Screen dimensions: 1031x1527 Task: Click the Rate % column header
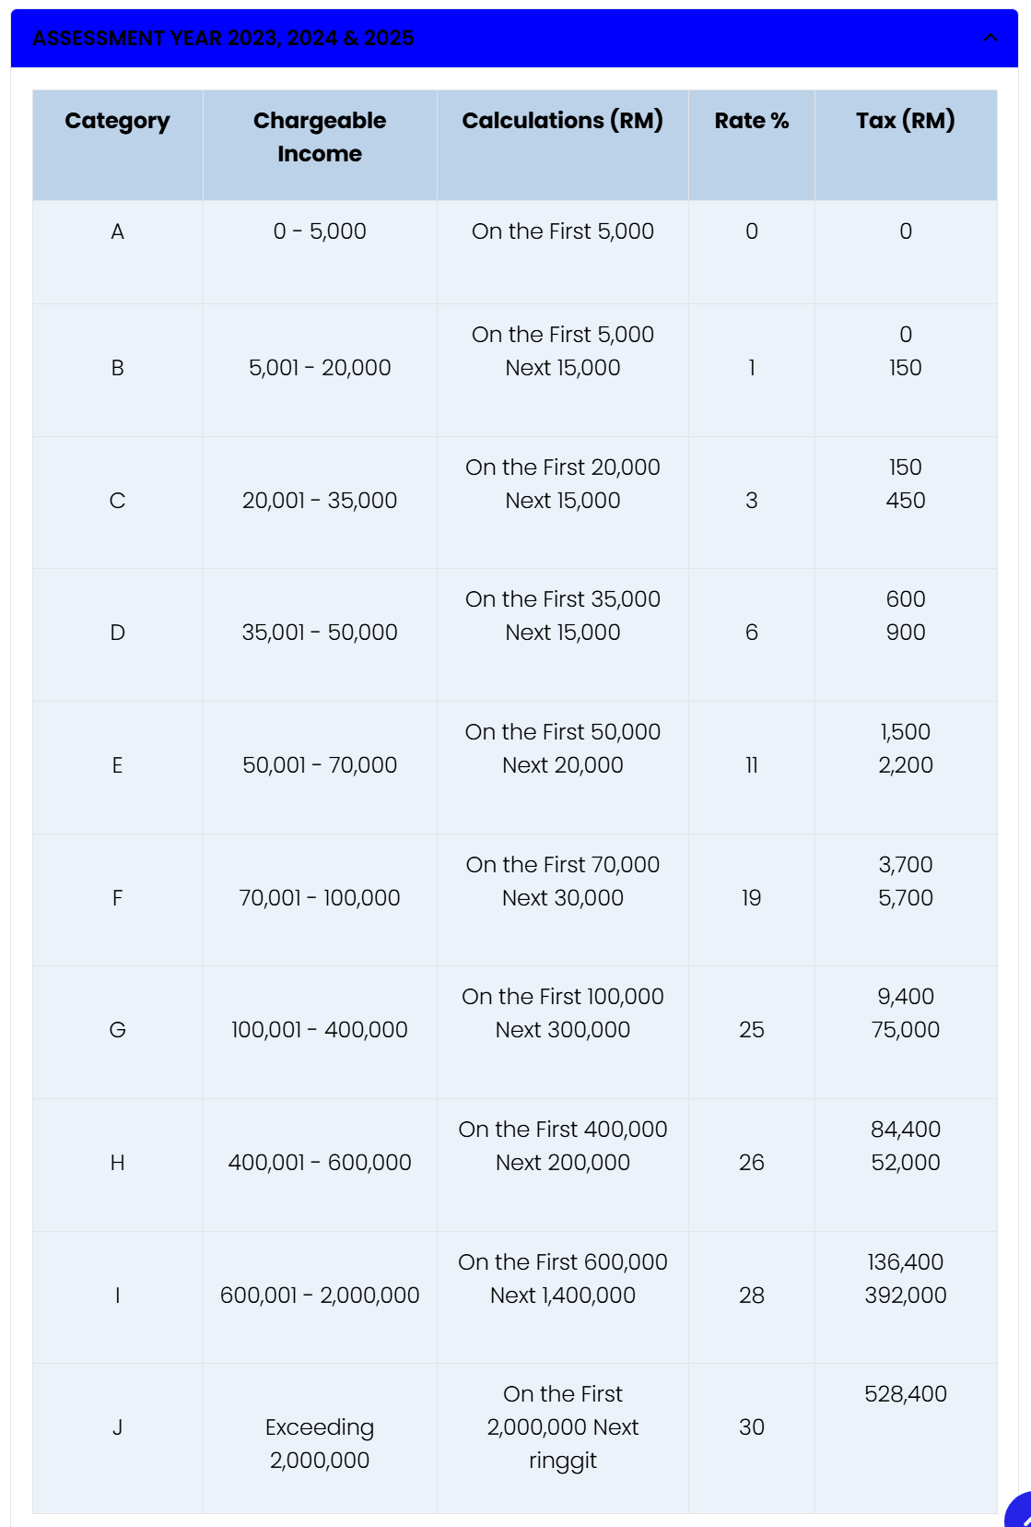[x=751, y=121]
